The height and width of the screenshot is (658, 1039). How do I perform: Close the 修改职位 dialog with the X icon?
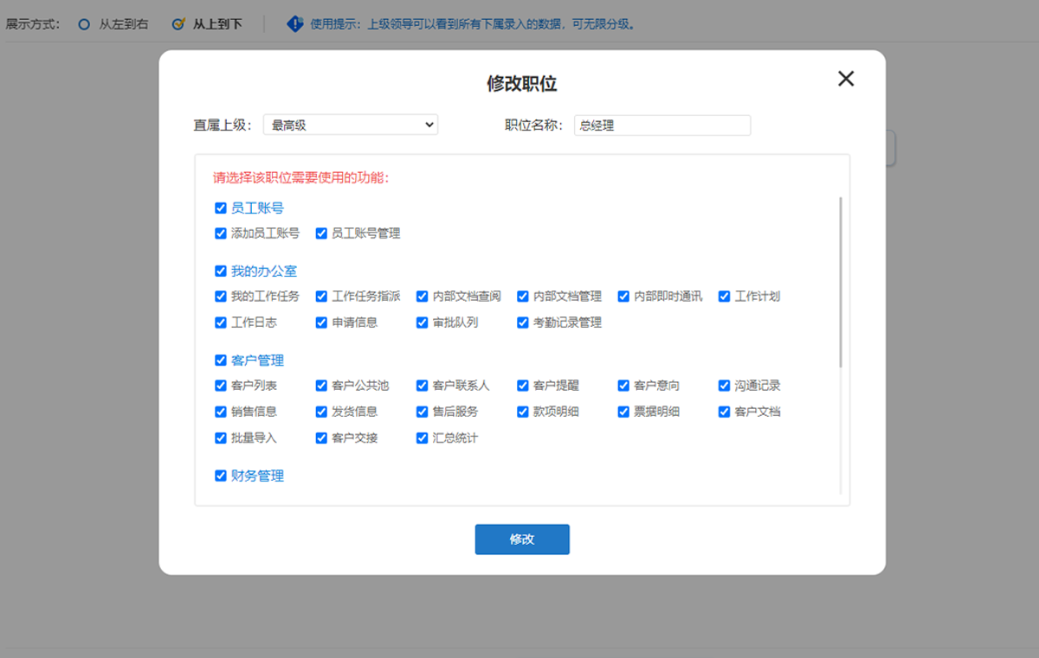846,79
